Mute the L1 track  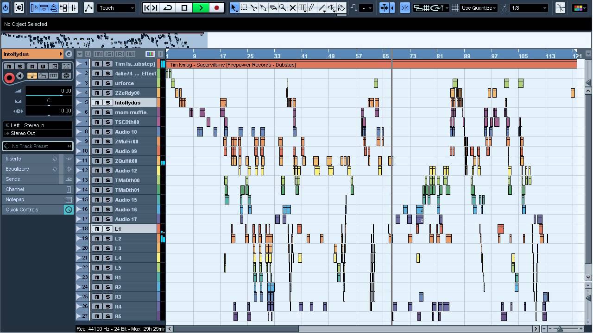pos(97,229)
